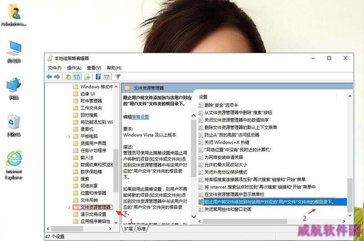
Task: Click policy icon beside 关闭常用控件和窗口动画
Action: pyautogui.click(x=201, y=210)
